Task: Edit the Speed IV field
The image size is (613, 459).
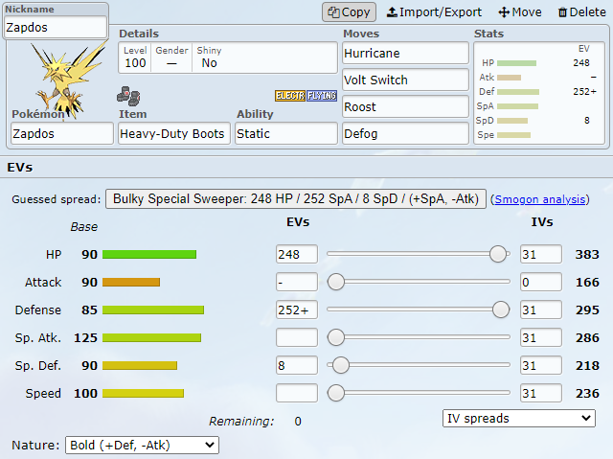Action: [x=541, y=393]
